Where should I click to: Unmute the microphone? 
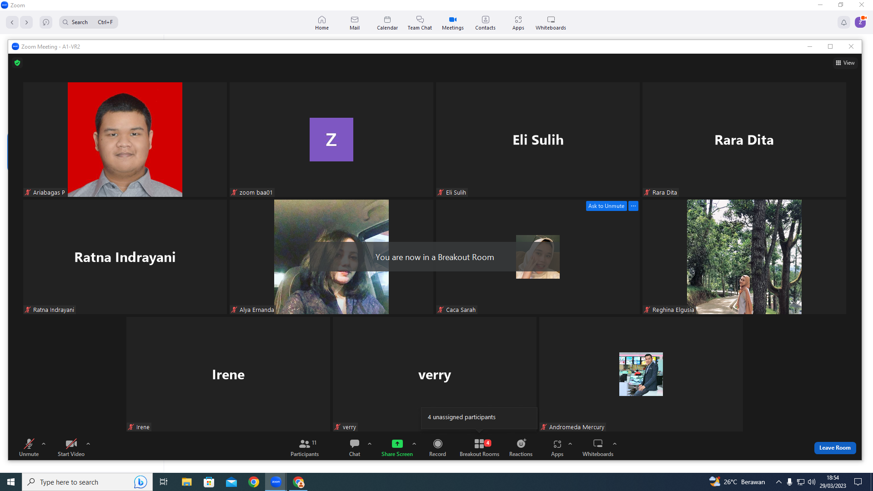[x=29, y=448]
